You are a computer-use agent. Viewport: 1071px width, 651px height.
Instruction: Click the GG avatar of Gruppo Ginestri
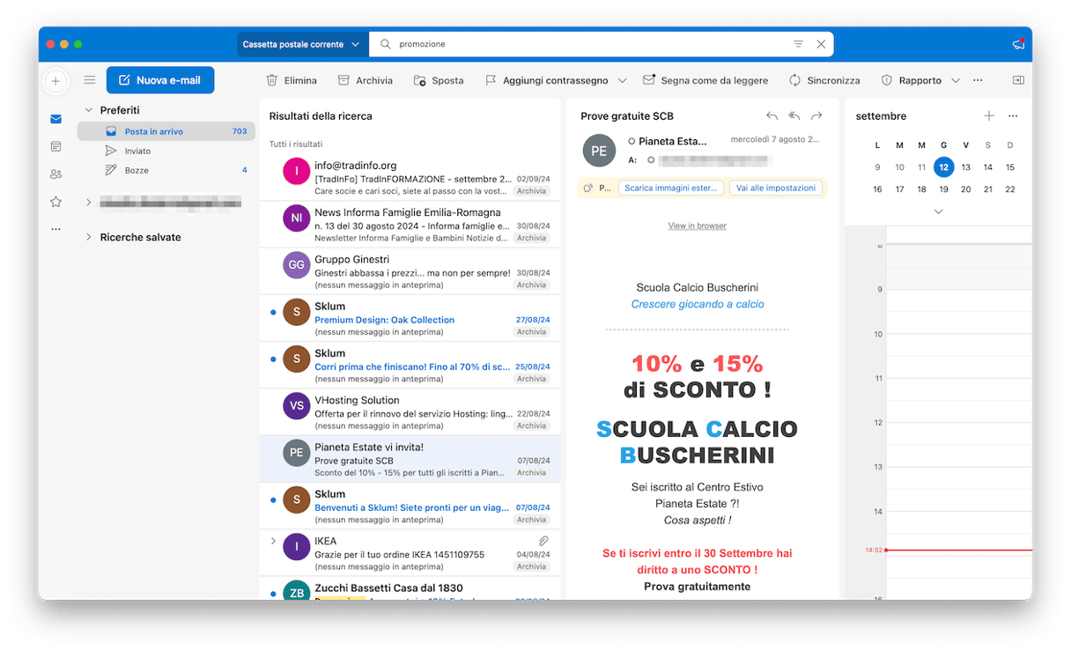pos(297,264)
